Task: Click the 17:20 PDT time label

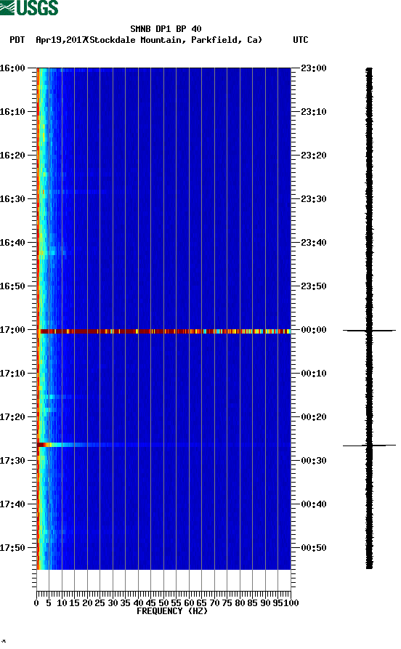Action: click(12, 417)
